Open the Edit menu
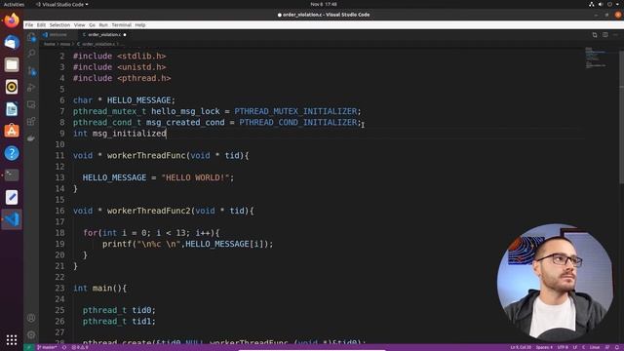This screenshot has width=624, height=351. [x=41, y=24]
